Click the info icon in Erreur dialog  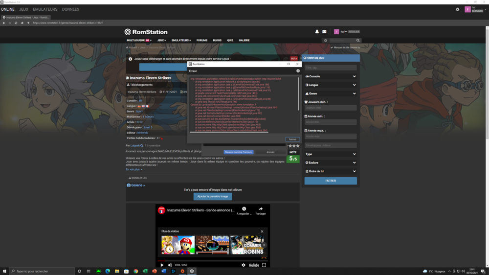(298, 71)
